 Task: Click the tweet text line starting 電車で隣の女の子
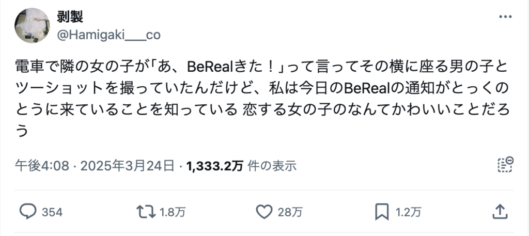pyautogui.click(x=261, y=68)
